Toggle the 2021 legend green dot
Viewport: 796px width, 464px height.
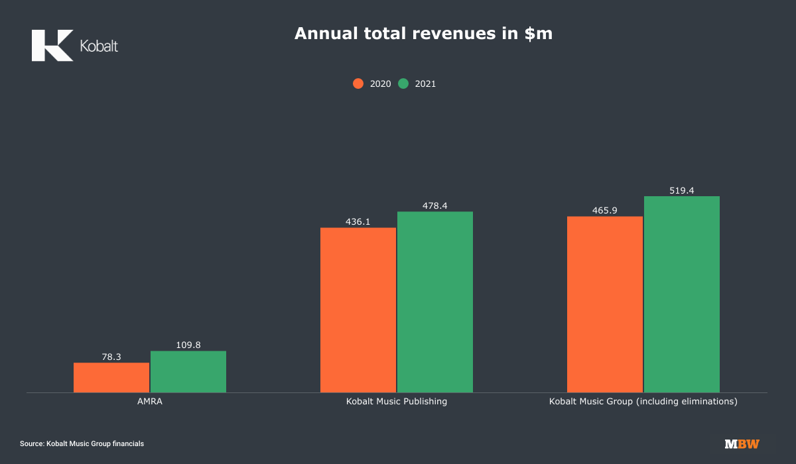[403, 84]
